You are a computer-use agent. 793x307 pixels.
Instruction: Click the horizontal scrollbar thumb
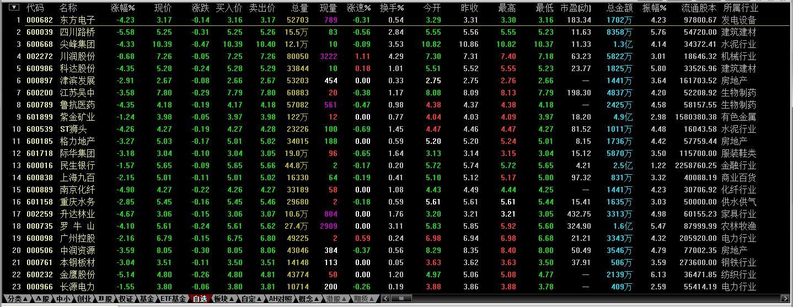tap(401, 298)
